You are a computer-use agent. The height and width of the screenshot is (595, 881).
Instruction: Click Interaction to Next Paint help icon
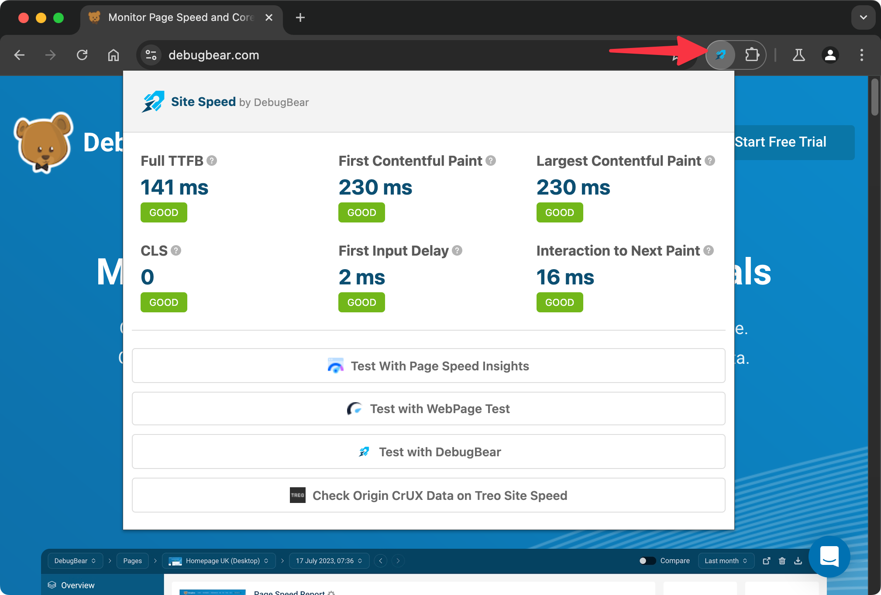pos(709,250)
